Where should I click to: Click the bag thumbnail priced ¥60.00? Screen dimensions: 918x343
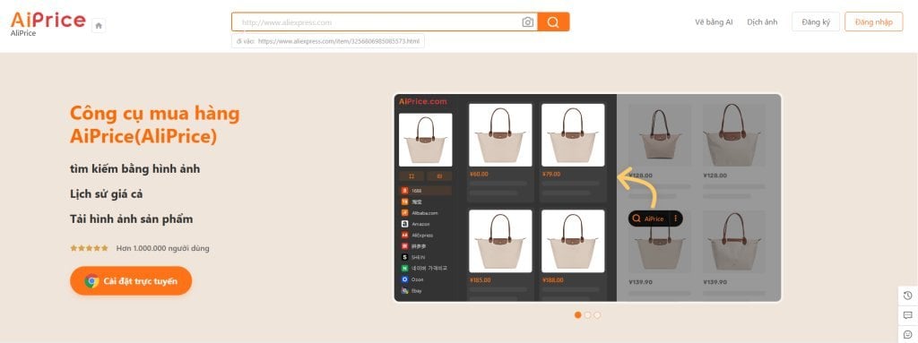pos(500,135)
